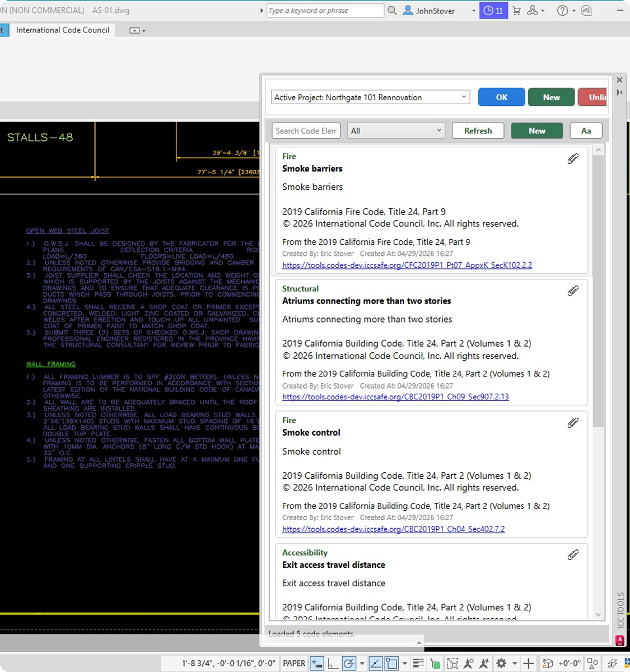Open the trial clock indicator showing 11
Viewport: 630px width, 672px height.
pos(493,11)
